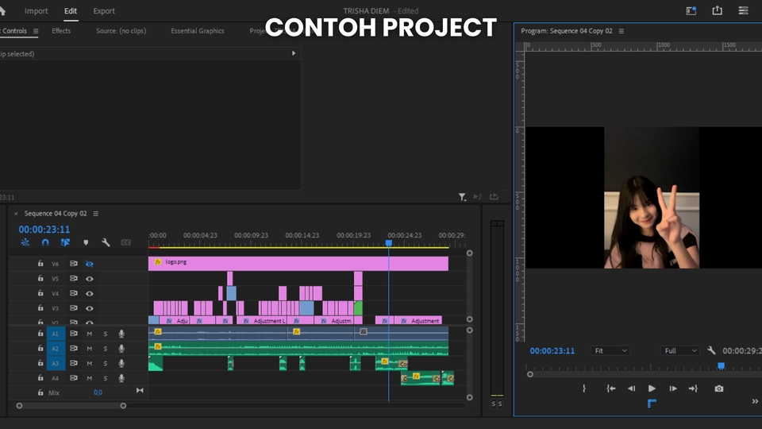
Task: Open the Essential Graphics tab
Action: [198, 31]
